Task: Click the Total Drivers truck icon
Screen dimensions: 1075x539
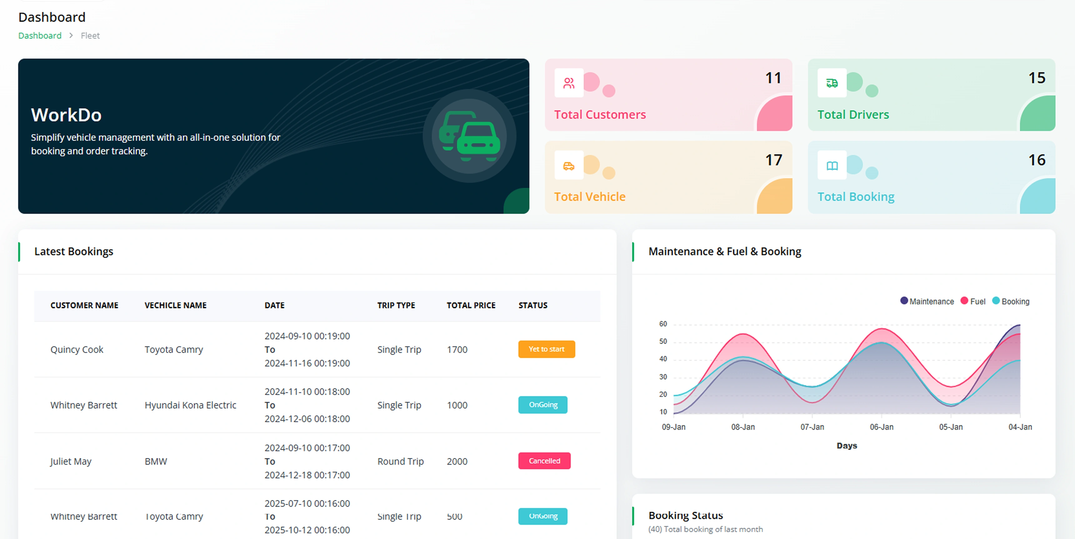Action: pyautogui.click(x=831, y=83)
